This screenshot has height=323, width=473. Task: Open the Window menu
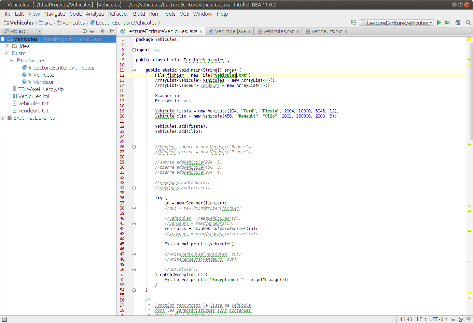203,14
